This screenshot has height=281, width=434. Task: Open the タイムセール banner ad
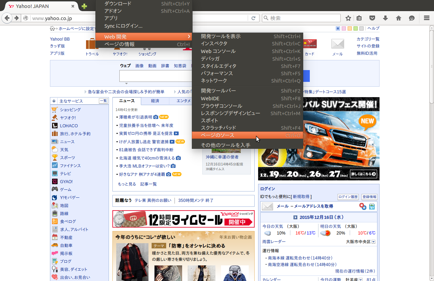coord(184,219)
